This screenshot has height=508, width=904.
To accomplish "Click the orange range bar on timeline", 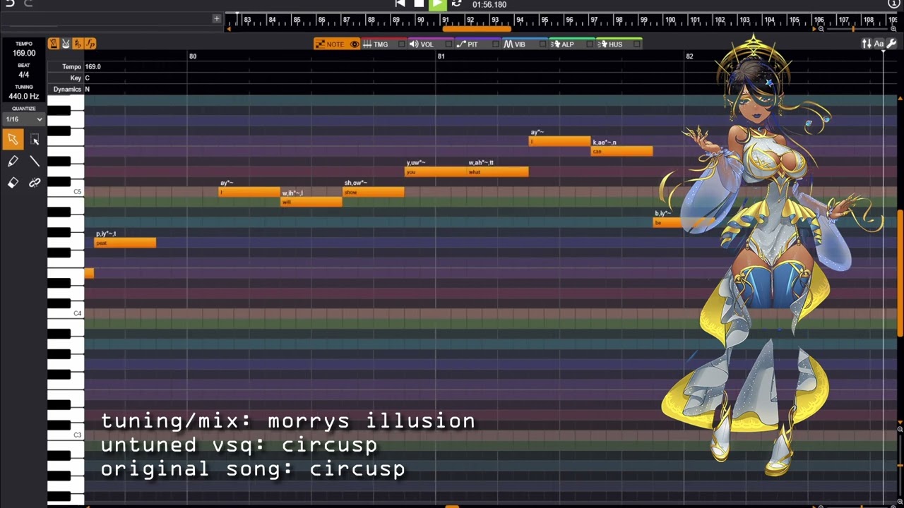I will (x=477, y=29).
